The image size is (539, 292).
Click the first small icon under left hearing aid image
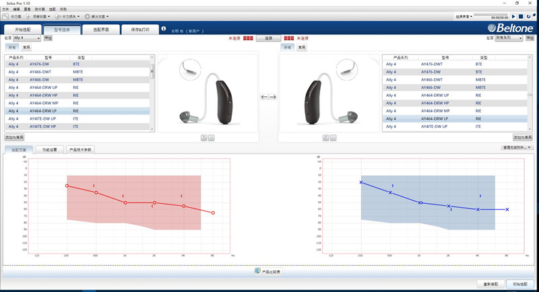(204, 137)
